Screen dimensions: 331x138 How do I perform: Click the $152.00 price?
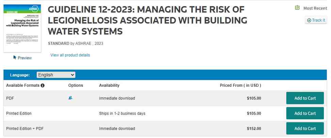point(254,129)
